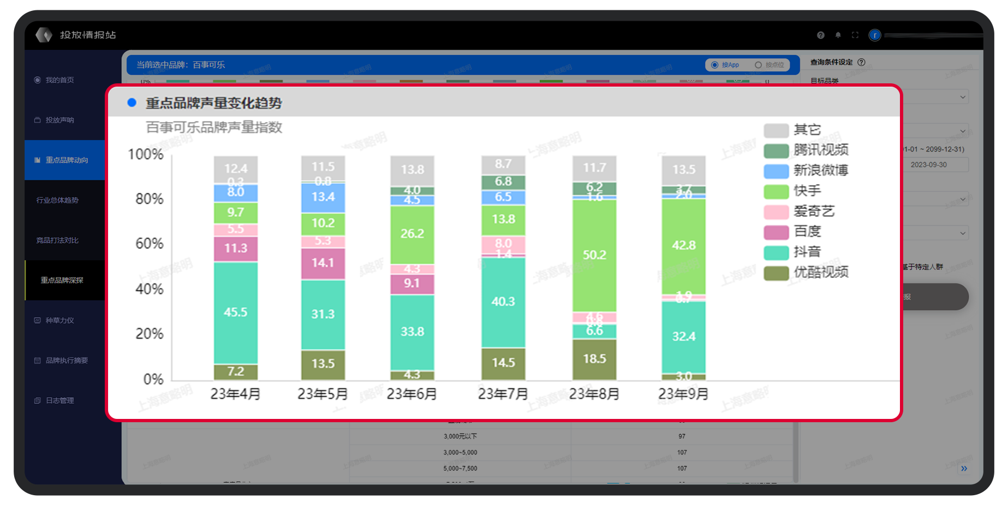Image resolution: width=1008 pixels, height=505 pixels.
Task: Toggle 抖音 series in chart legend
Action: (807, 252)
